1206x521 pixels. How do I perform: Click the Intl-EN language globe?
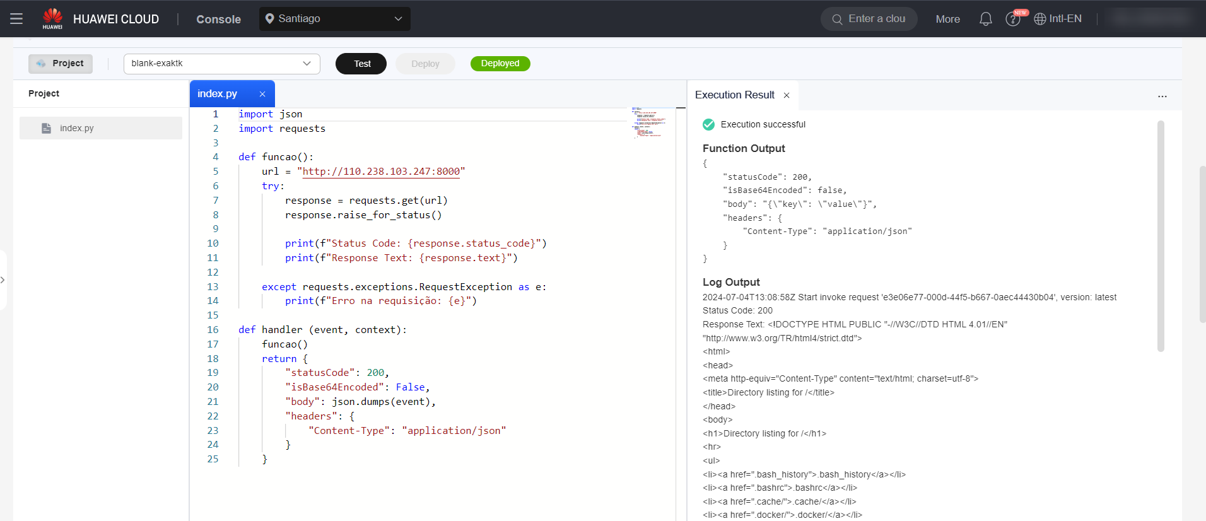pos(1058,19)
